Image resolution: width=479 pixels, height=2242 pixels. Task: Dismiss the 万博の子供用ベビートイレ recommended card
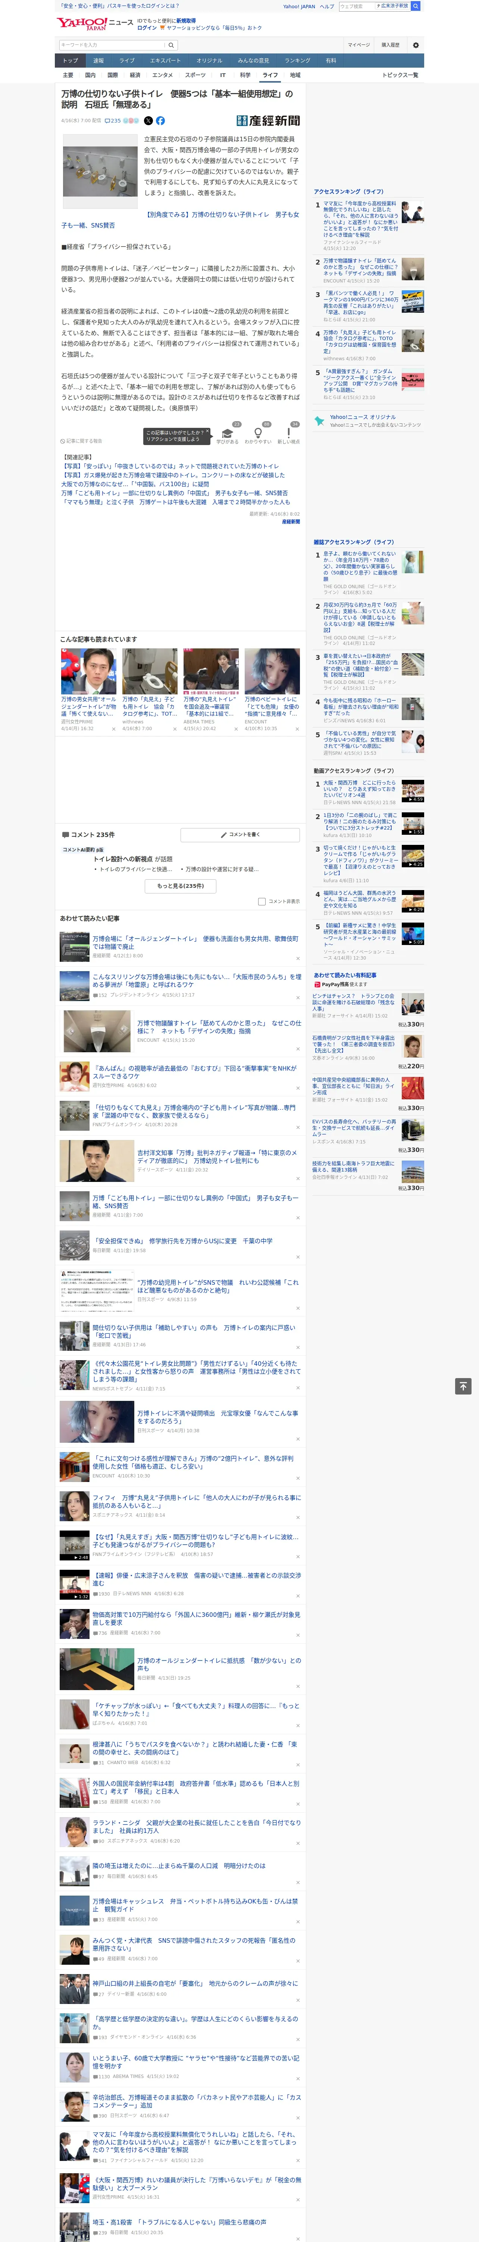[297, 729]
